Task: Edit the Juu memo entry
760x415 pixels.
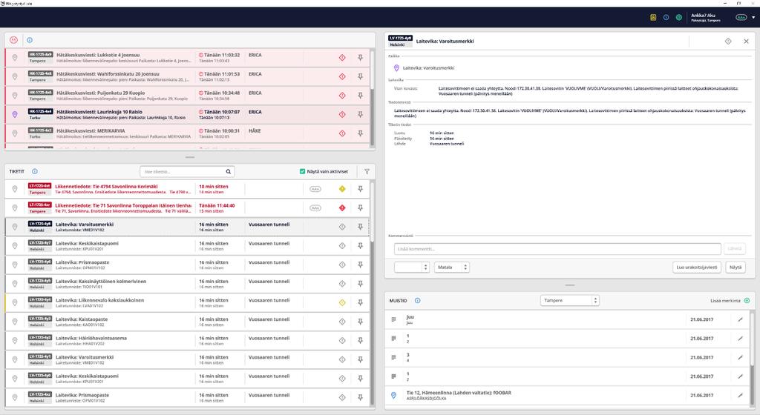Action: 740,319
